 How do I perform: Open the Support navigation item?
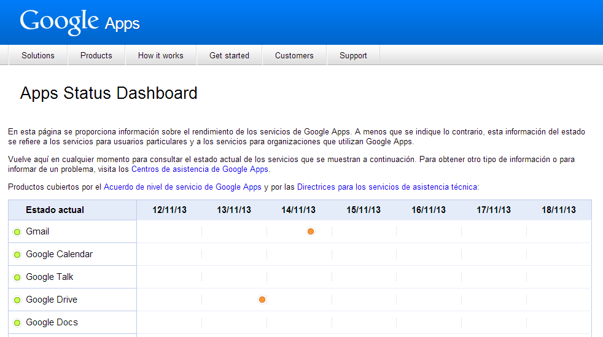[353, 55]
